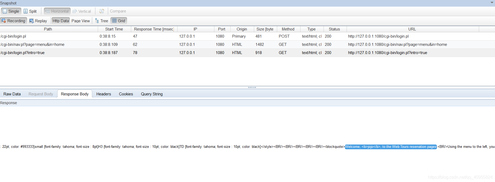Screen dimensions: 495x182
Task: Select the Http Data view
Action: click(x=61, y=21)
